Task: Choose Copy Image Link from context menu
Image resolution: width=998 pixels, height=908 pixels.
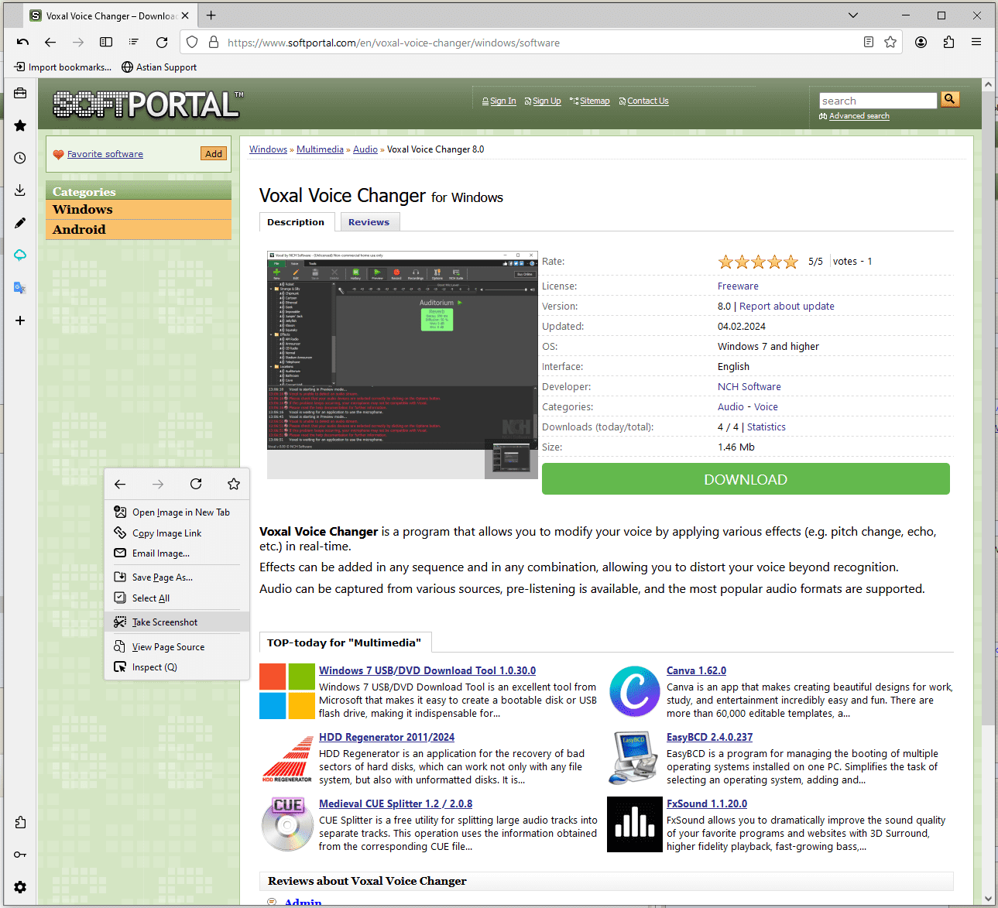Action: [177, 533]
